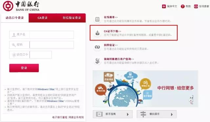Open the CA证书下载>> link

tap(112, 31)
